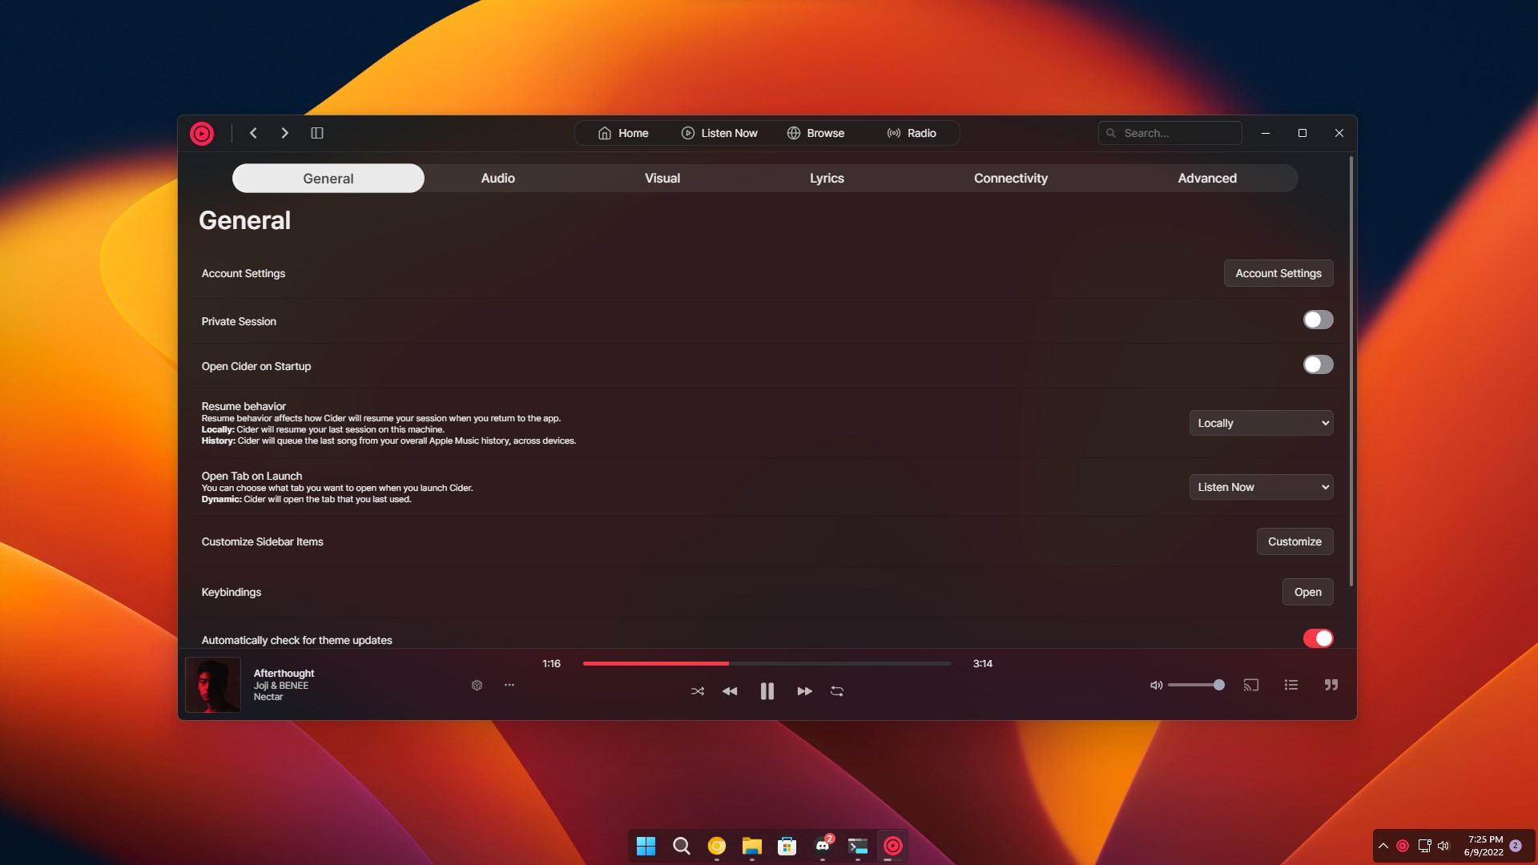Viewport: 1538px width, 865px height.
Task: Switch to the Audio settings tab
Action: click(497, 179)
